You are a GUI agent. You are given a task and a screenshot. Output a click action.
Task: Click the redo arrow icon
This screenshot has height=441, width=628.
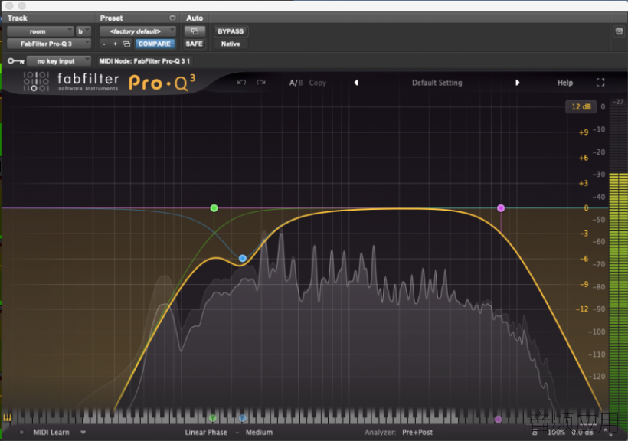[261, 83]
